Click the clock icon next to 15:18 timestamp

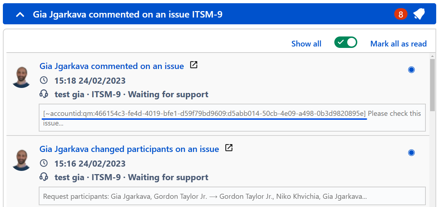44,80
